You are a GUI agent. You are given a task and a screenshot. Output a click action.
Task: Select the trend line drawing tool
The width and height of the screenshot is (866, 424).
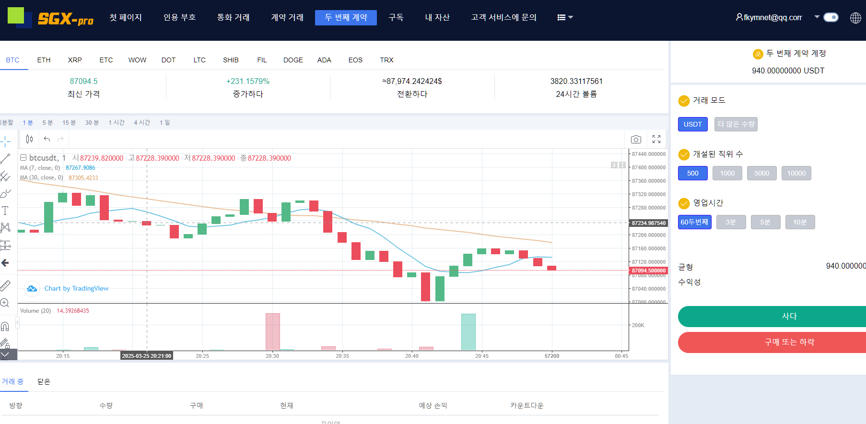coord(5,158)
